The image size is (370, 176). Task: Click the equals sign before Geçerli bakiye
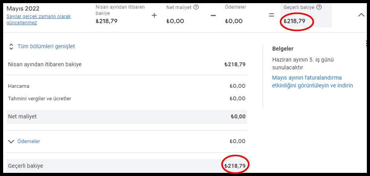coord(271,15)
